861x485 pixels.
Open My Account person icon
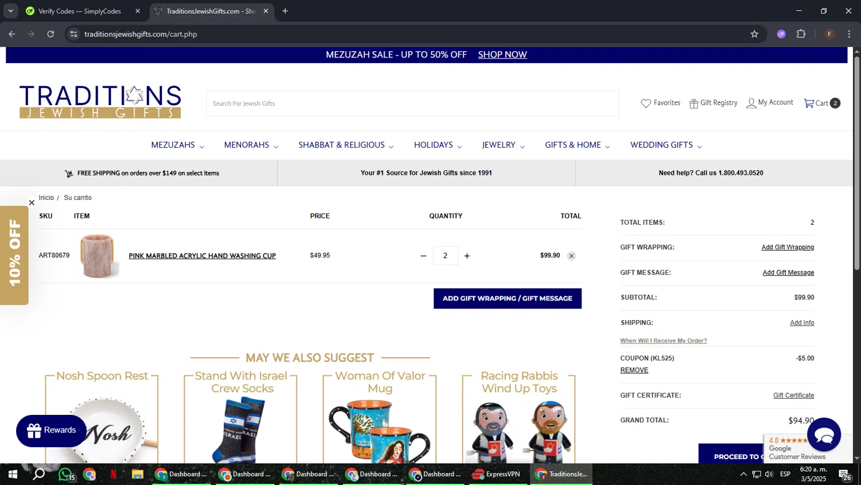click(751, 103)
